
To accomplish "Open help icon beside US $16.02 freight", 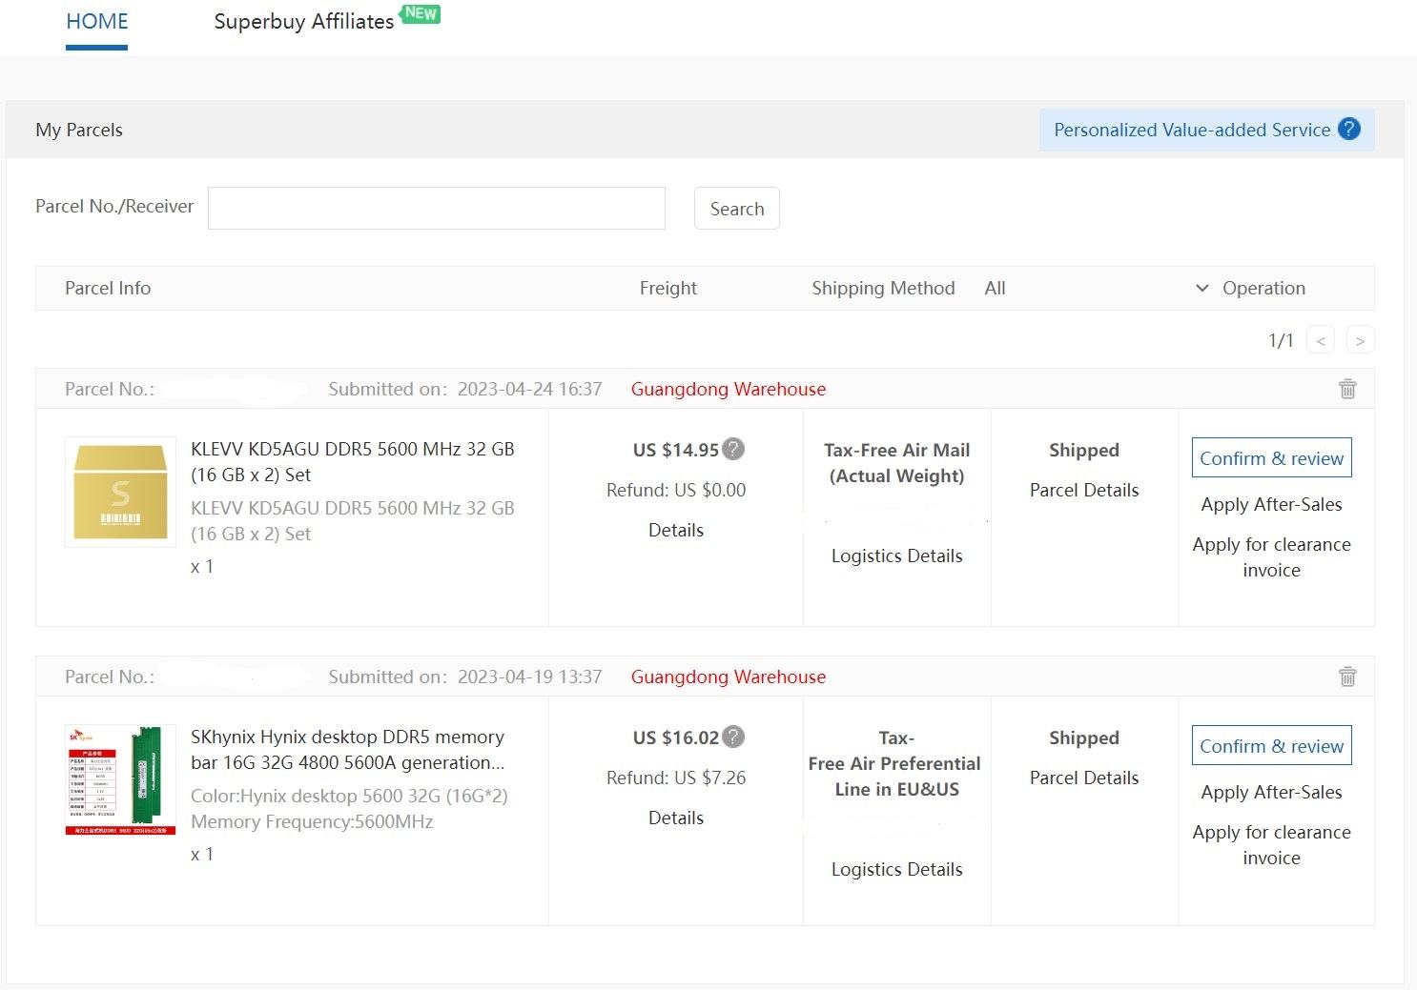I will (x=733, y=737).
